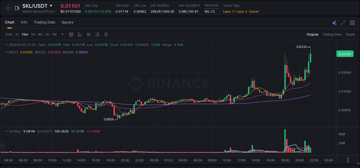
Task: Open the SKALE Network Price link
Action: pyautogui.click(x=39, y=11)
